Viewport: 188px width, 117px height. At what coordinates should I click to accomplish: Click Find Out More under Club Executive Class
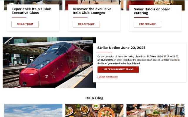(25, 24)
